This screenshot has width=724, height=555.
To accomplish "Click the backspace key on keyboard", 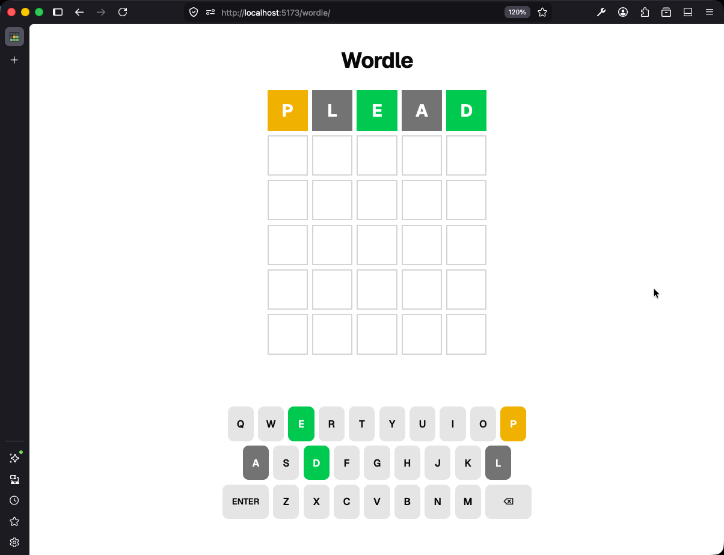I will pos(508,501).
